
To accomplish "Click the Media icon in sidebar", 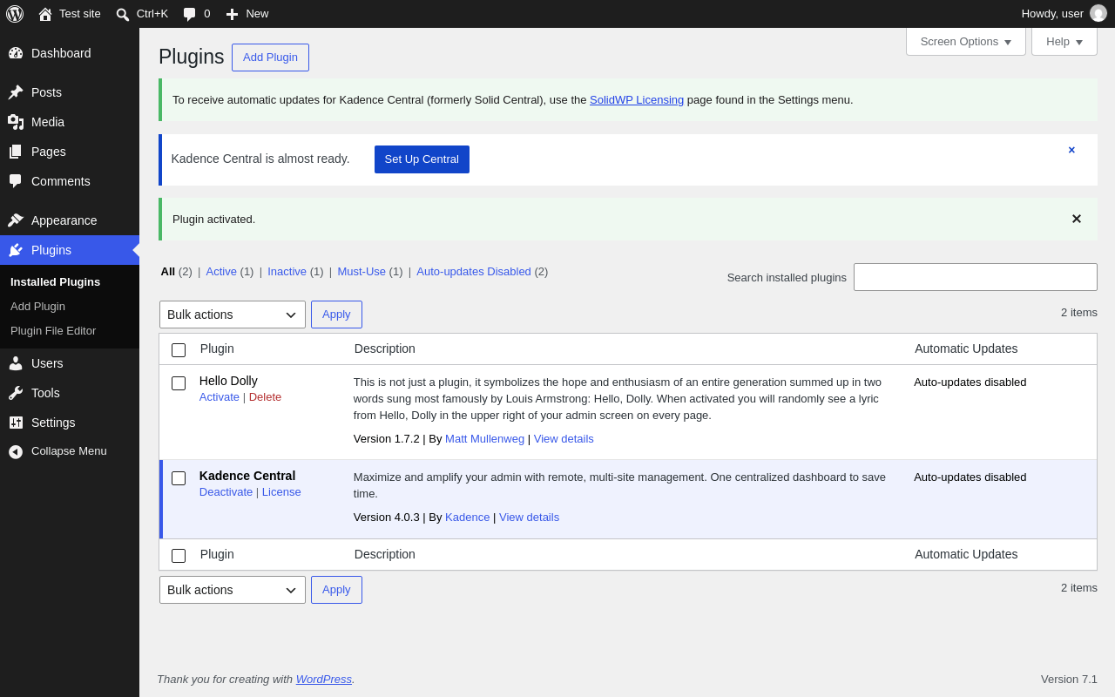I will click(16, 122).
